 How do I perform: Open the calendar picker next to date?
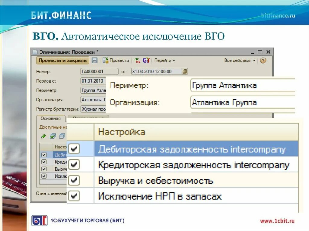(185, 71)
